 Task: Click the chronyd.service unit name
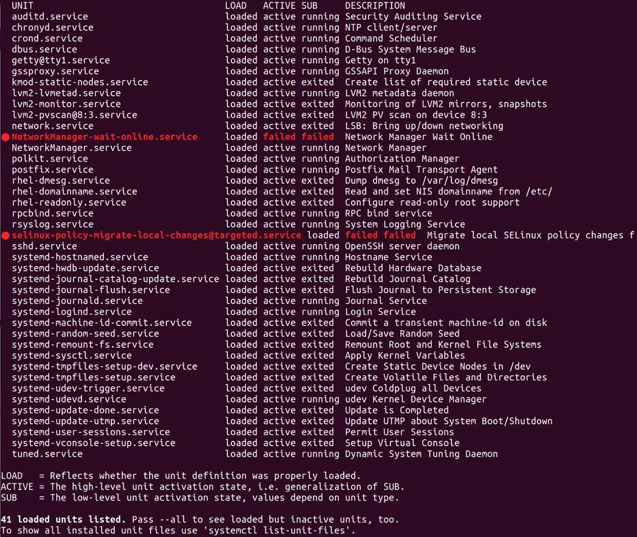tap(52, 27)
